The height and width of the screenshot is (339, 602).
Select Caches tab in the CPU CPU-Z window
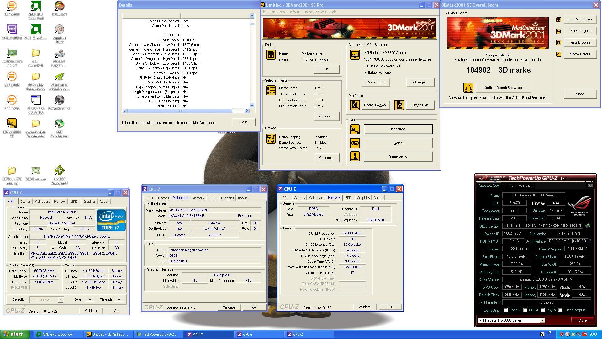25,202
